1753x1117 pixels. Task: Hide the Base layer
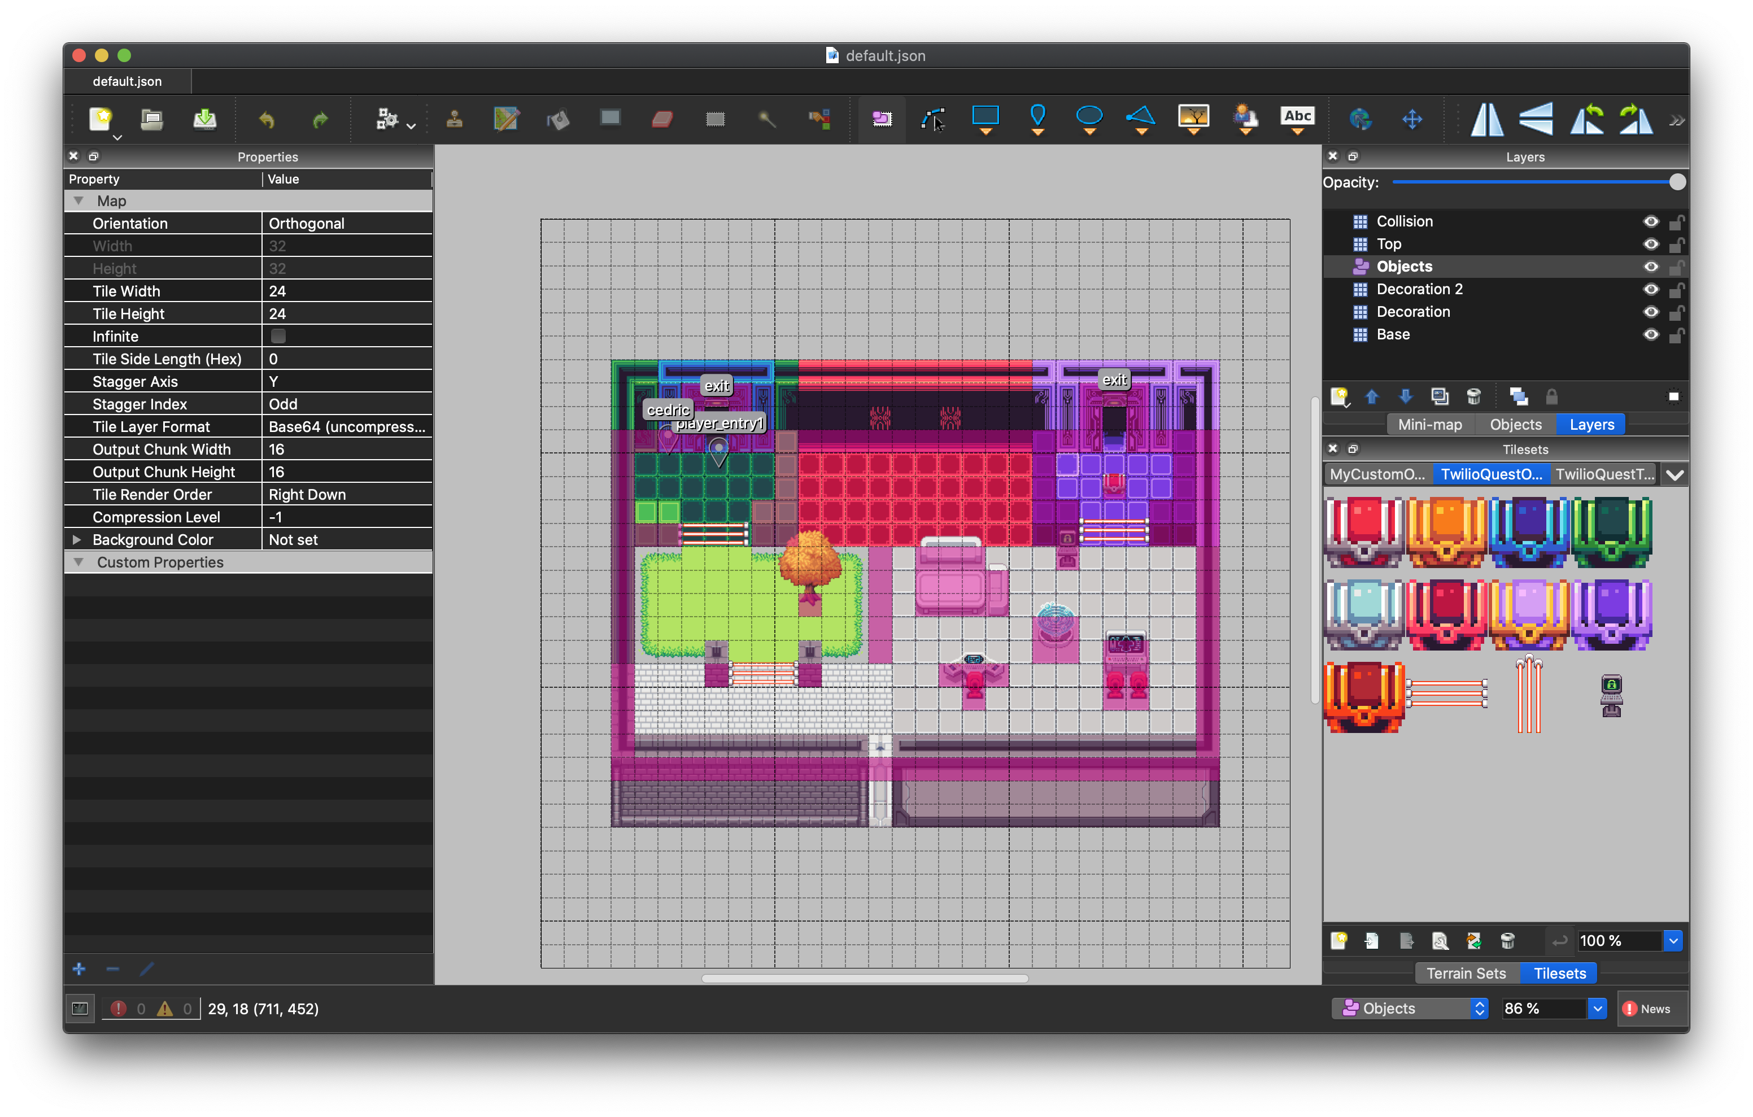pos(1650,334)
